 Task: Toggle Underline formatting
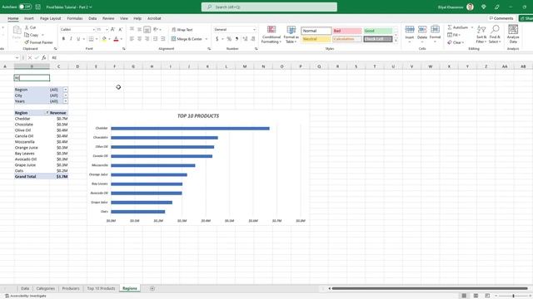[78, 39]
